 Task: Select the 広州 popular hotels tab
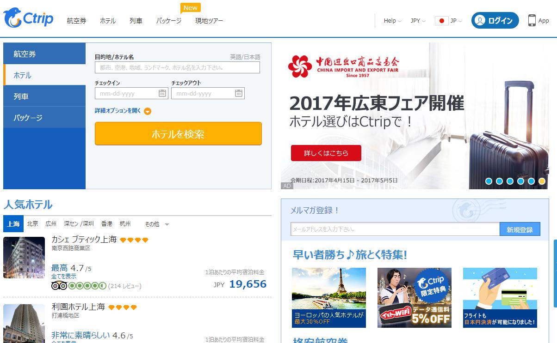51,223
